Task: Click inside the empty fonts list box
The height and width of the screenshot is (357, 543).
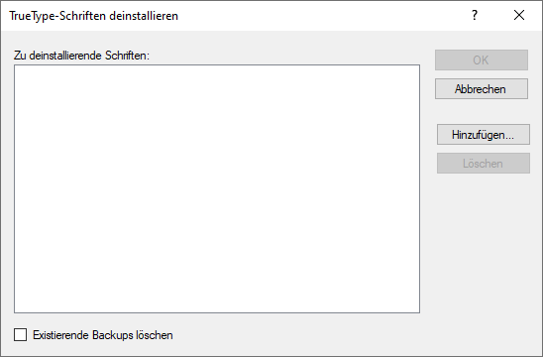Action: tap(217, 188)
